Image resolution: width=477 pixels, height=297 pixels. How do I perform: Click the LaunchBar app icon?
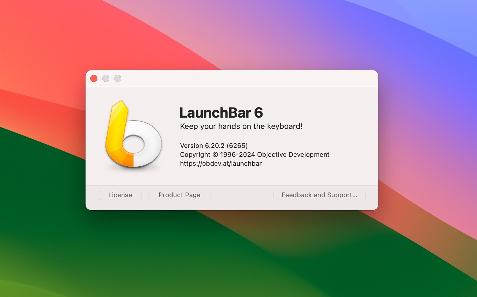click(x=133, y=134)
